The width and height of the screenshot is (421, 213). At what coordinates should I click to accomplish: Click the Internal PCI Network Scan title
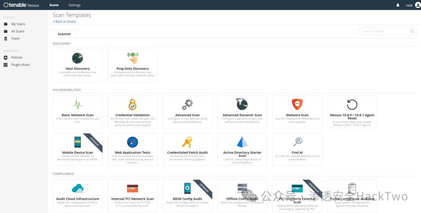(x=133, y=199)
